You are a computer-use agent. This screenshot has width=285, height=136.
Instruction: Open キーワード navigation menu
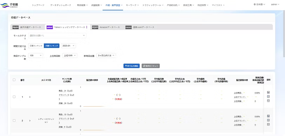point(133,5)
